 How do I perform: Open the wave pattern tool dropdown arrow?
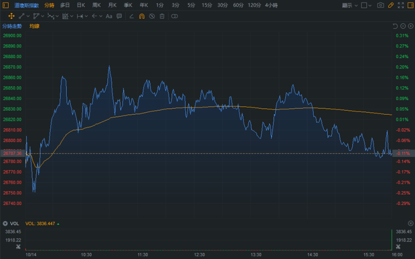pyautogui.click(x=57, y=16)
